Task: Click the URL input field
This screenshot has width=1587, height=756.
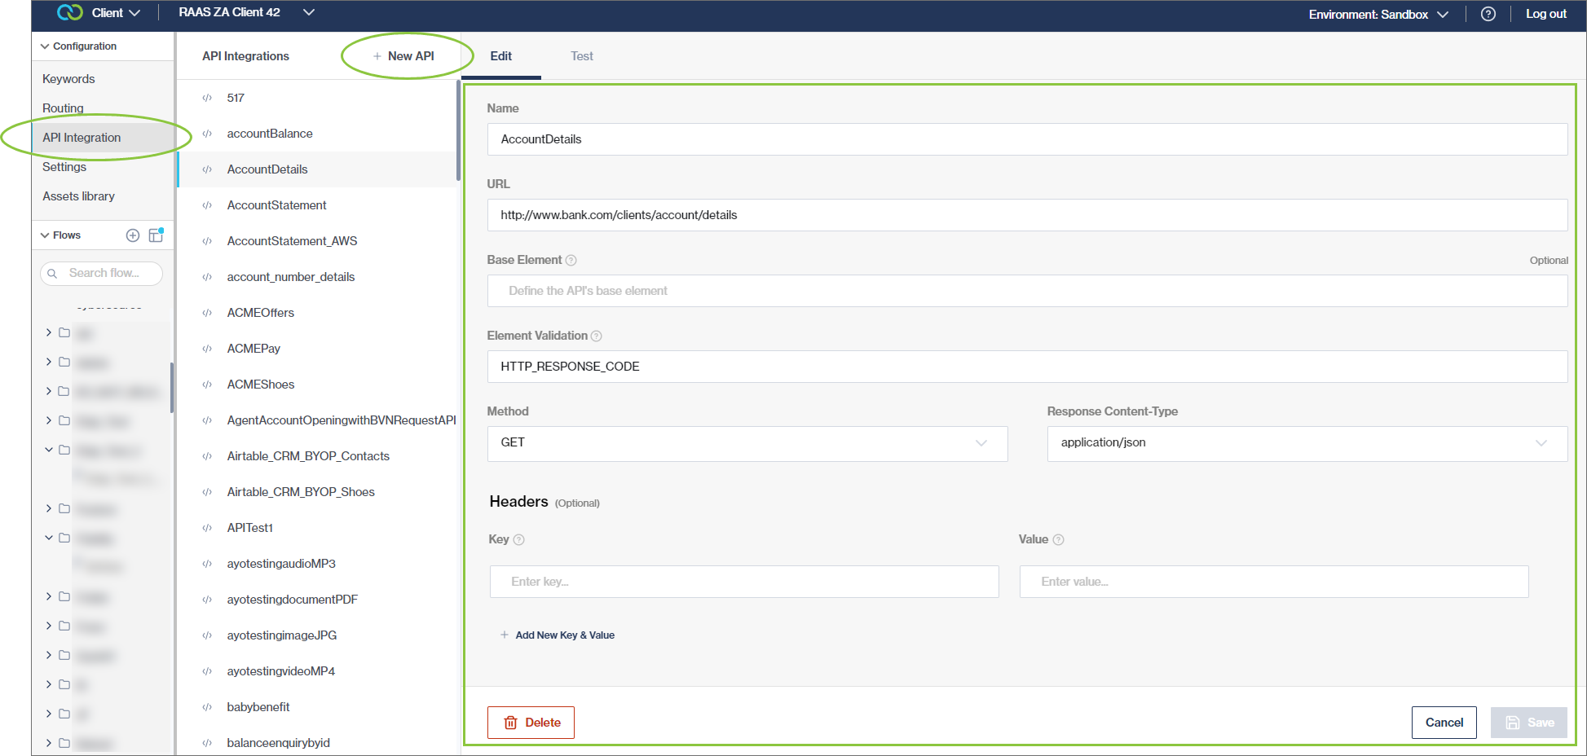Action: [x=1026, y=215]
